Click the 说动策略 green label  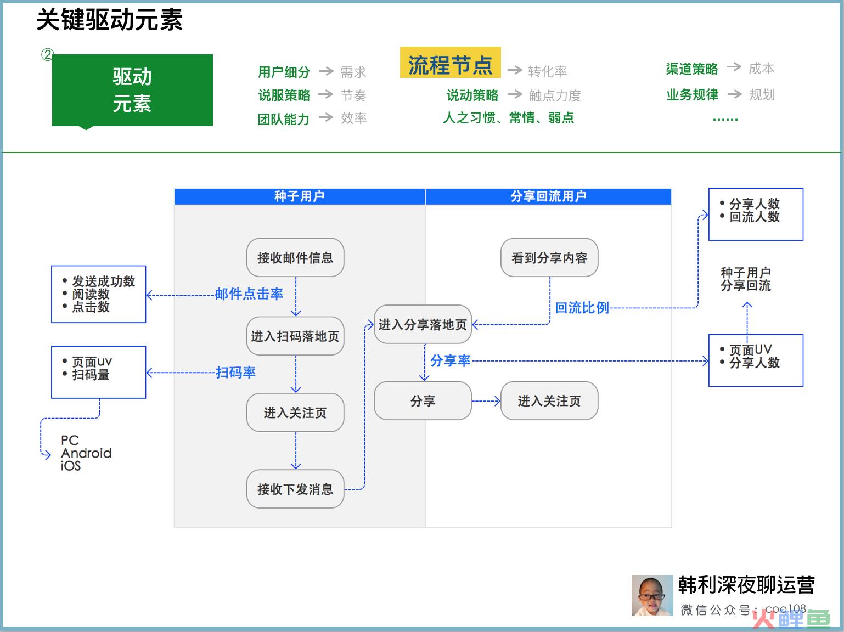pyautogui.click(x=472, y=95)
